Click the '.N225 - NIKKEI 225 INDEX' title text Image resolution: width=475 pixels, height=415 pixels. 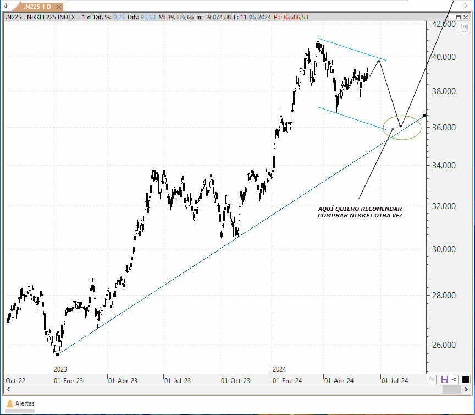(x=40, y=17)
